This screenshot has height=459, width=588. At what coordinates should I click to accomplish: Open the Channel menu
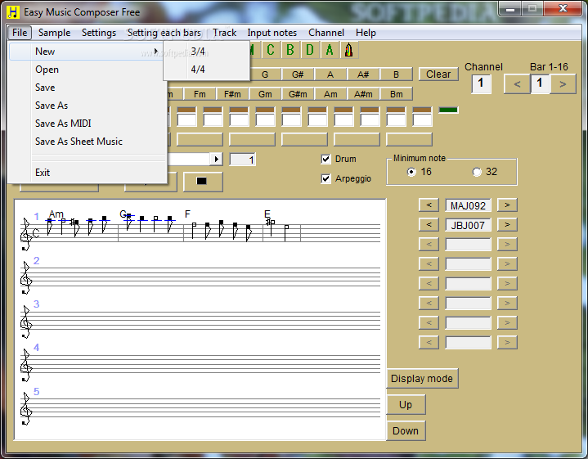[x=326, y=33]
